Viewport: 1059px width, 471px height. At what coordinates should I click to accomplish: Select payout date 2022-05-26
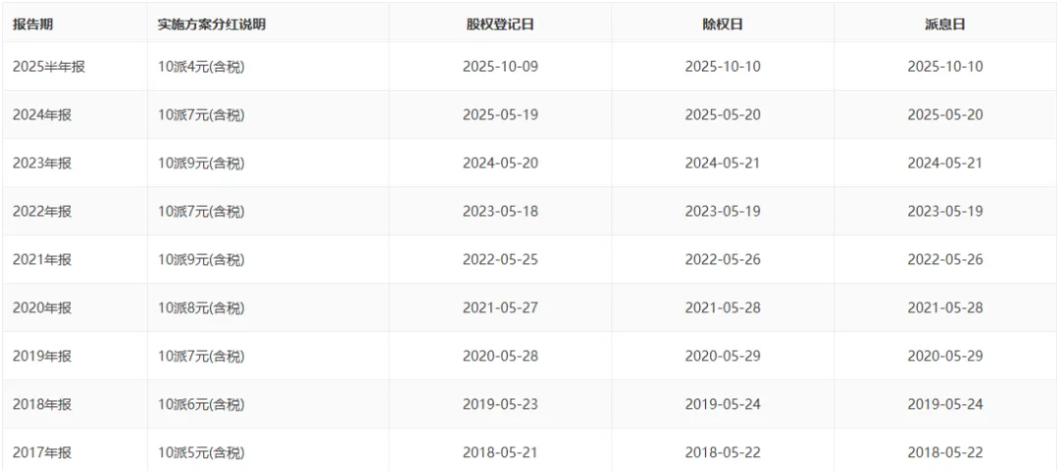click(x=945, y=259)
